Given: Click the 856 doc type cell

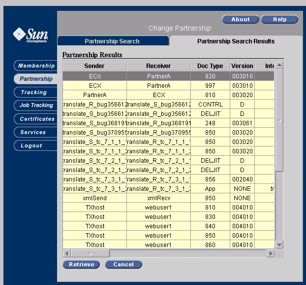Looking at the screenshot, I should [x=211, y=179].
